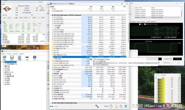Open the Monitoring menu in HWiNFO main window
Viewport: 185px width, 110px height.
pos(15,54)
